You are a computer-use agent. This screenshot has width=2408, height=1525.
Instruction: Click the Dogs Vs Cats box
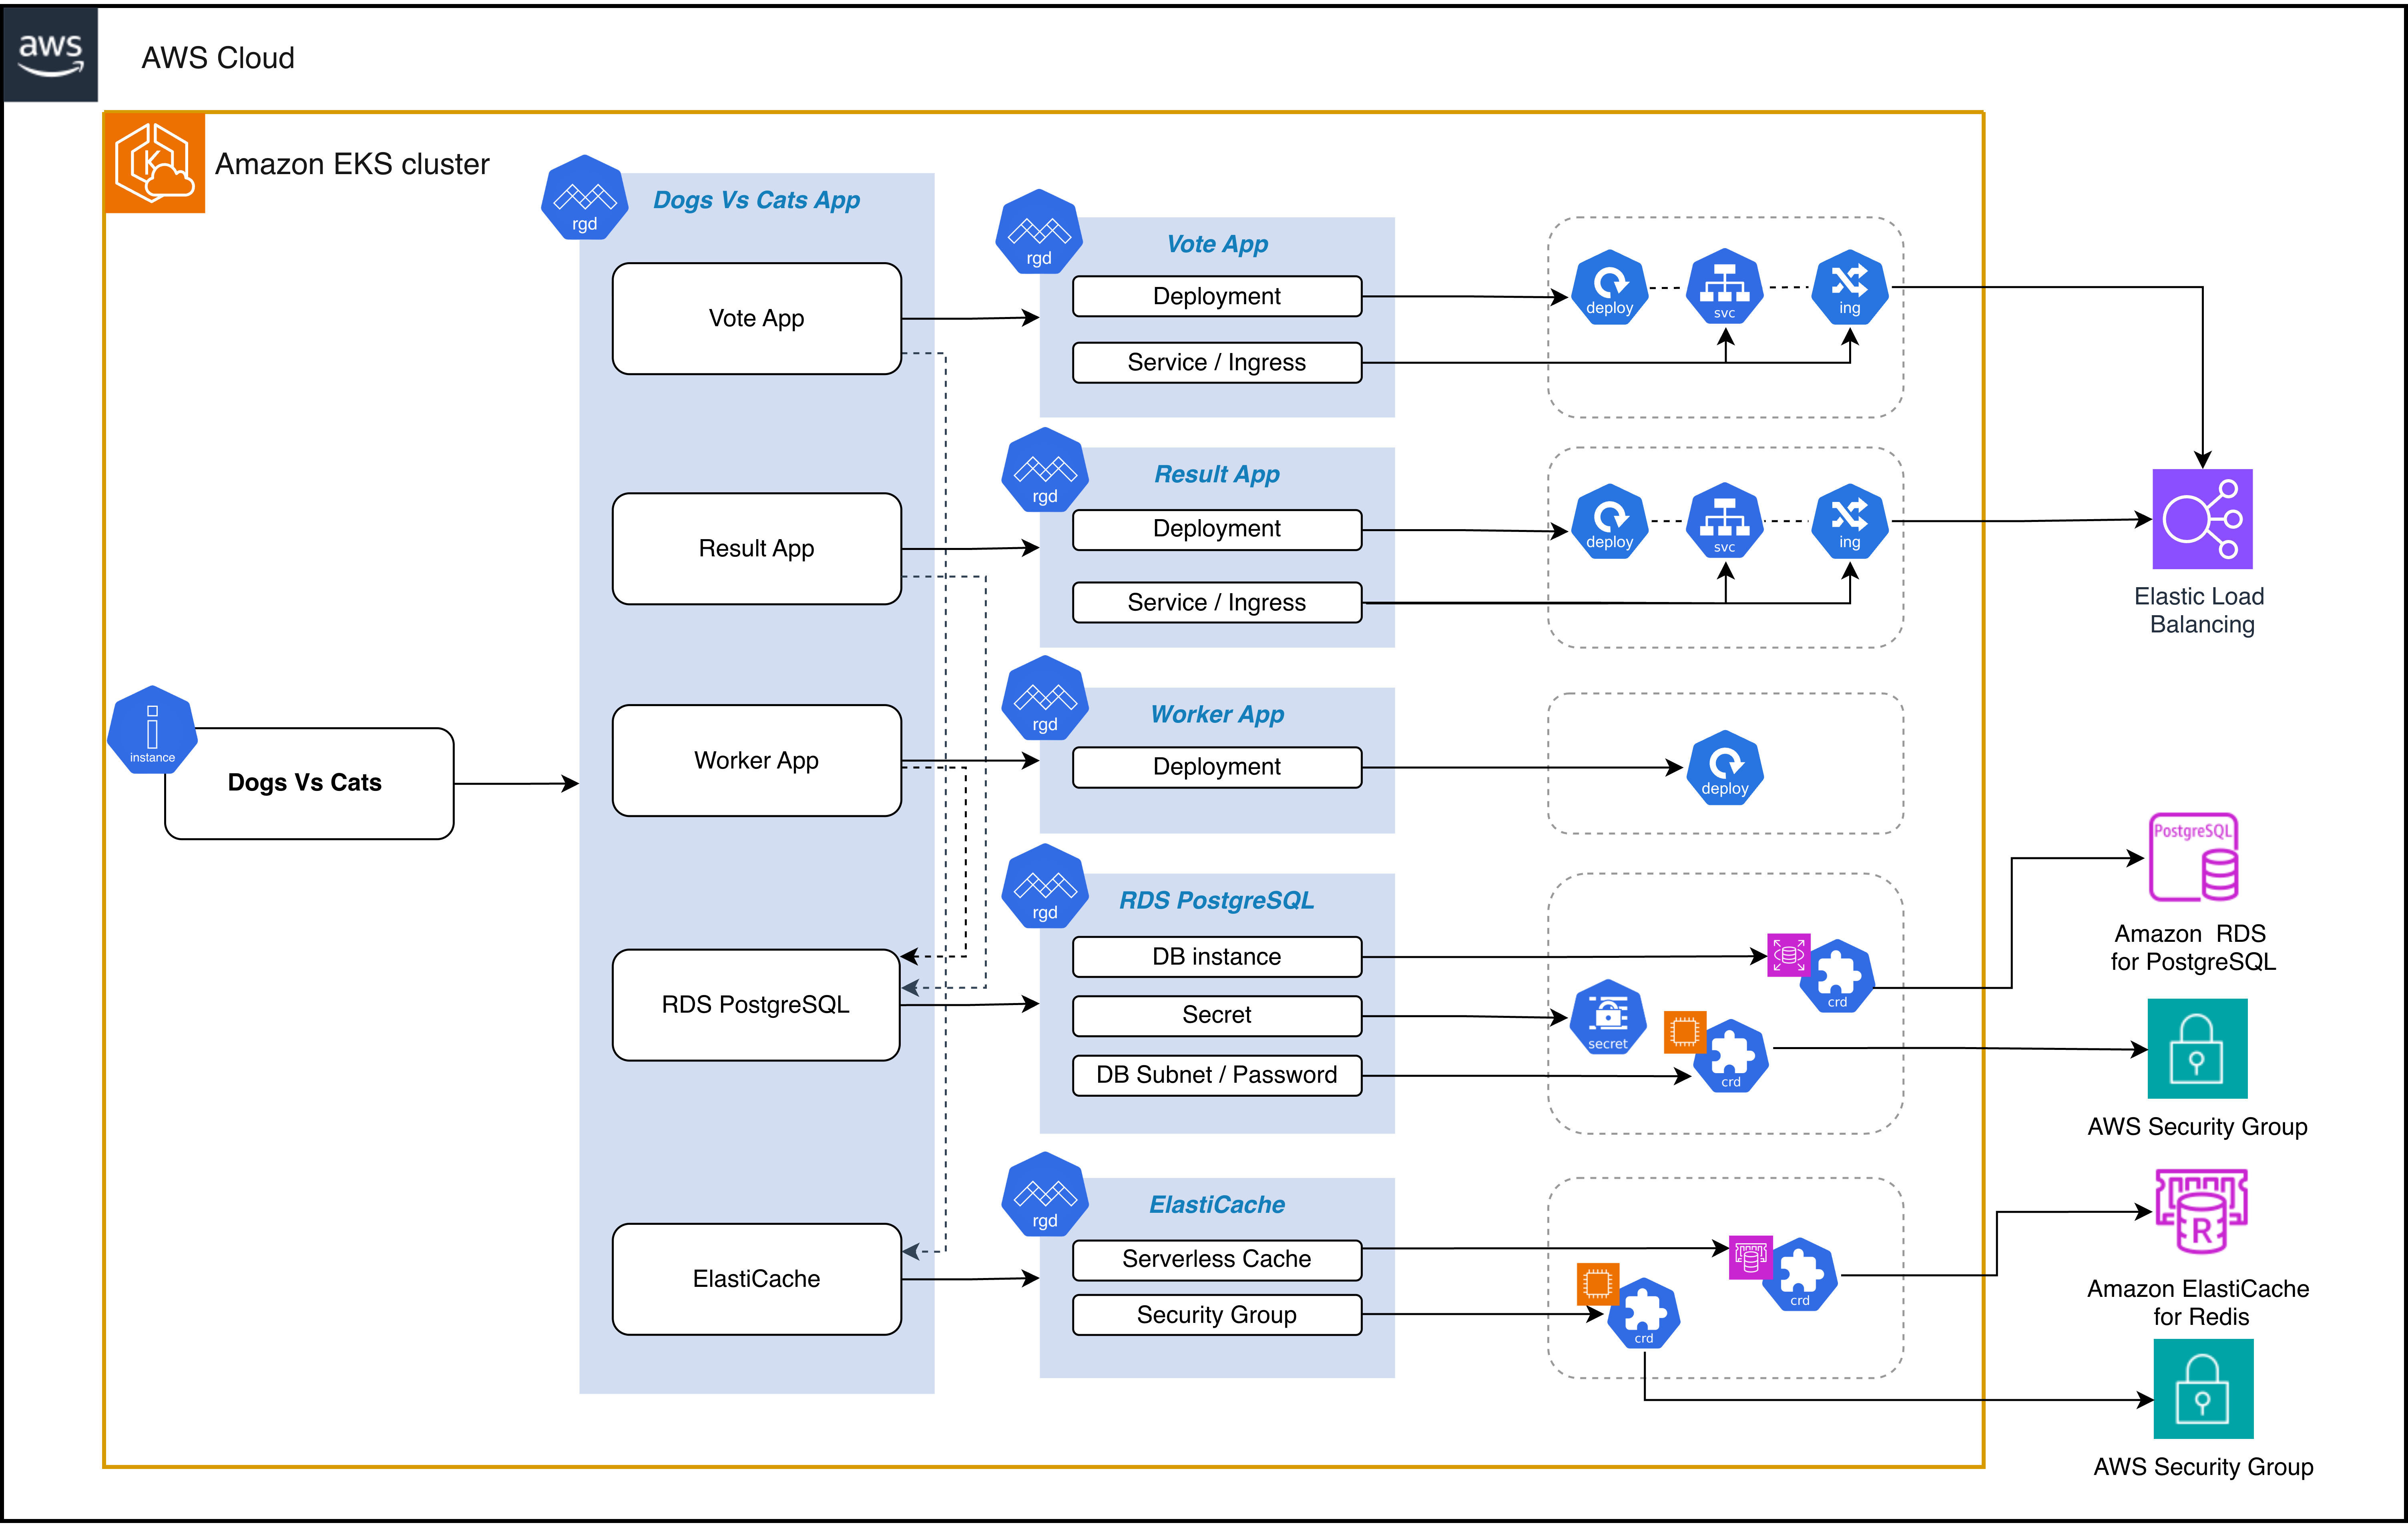coord(306,783)
